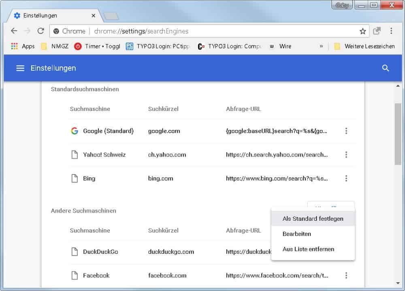The image size is (405, 291).
Task: Open more options for Yahoo! Schweiz
Action: (x=346, y=155)
